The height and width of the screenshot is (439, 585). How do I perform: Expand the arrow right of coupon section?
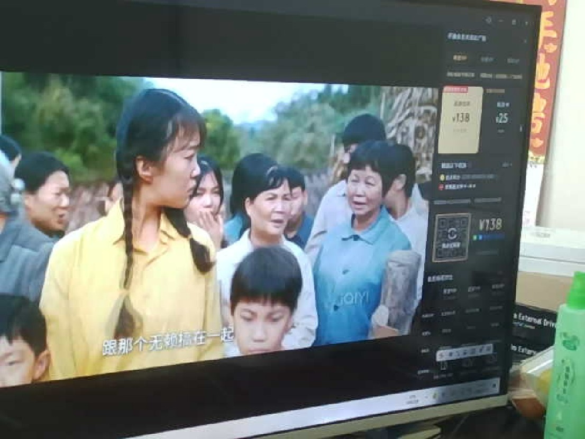pyautogui.click(x=507, y=165)
